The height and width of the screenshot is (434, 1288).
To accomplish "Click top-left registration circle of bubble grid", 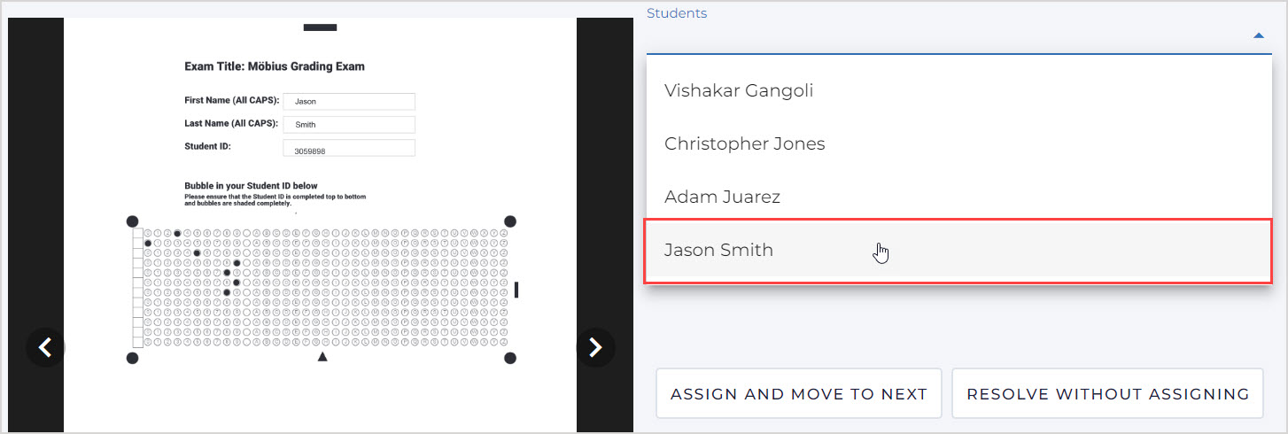I will click(x=133, y=221).
